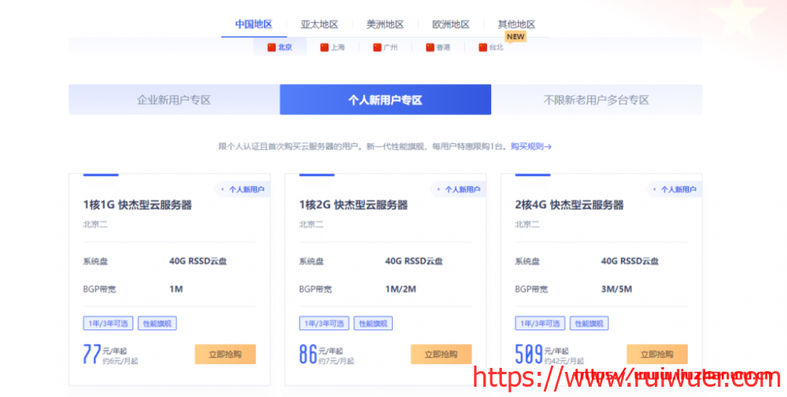Screen dimensions: 787x397
Task: Select the 个人新用户专区 section tab
Action: (x=386, y=100)
